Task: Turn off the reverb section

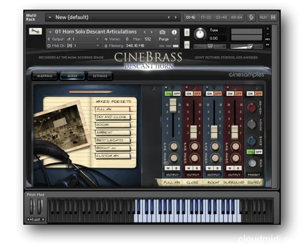Action: 258,152
